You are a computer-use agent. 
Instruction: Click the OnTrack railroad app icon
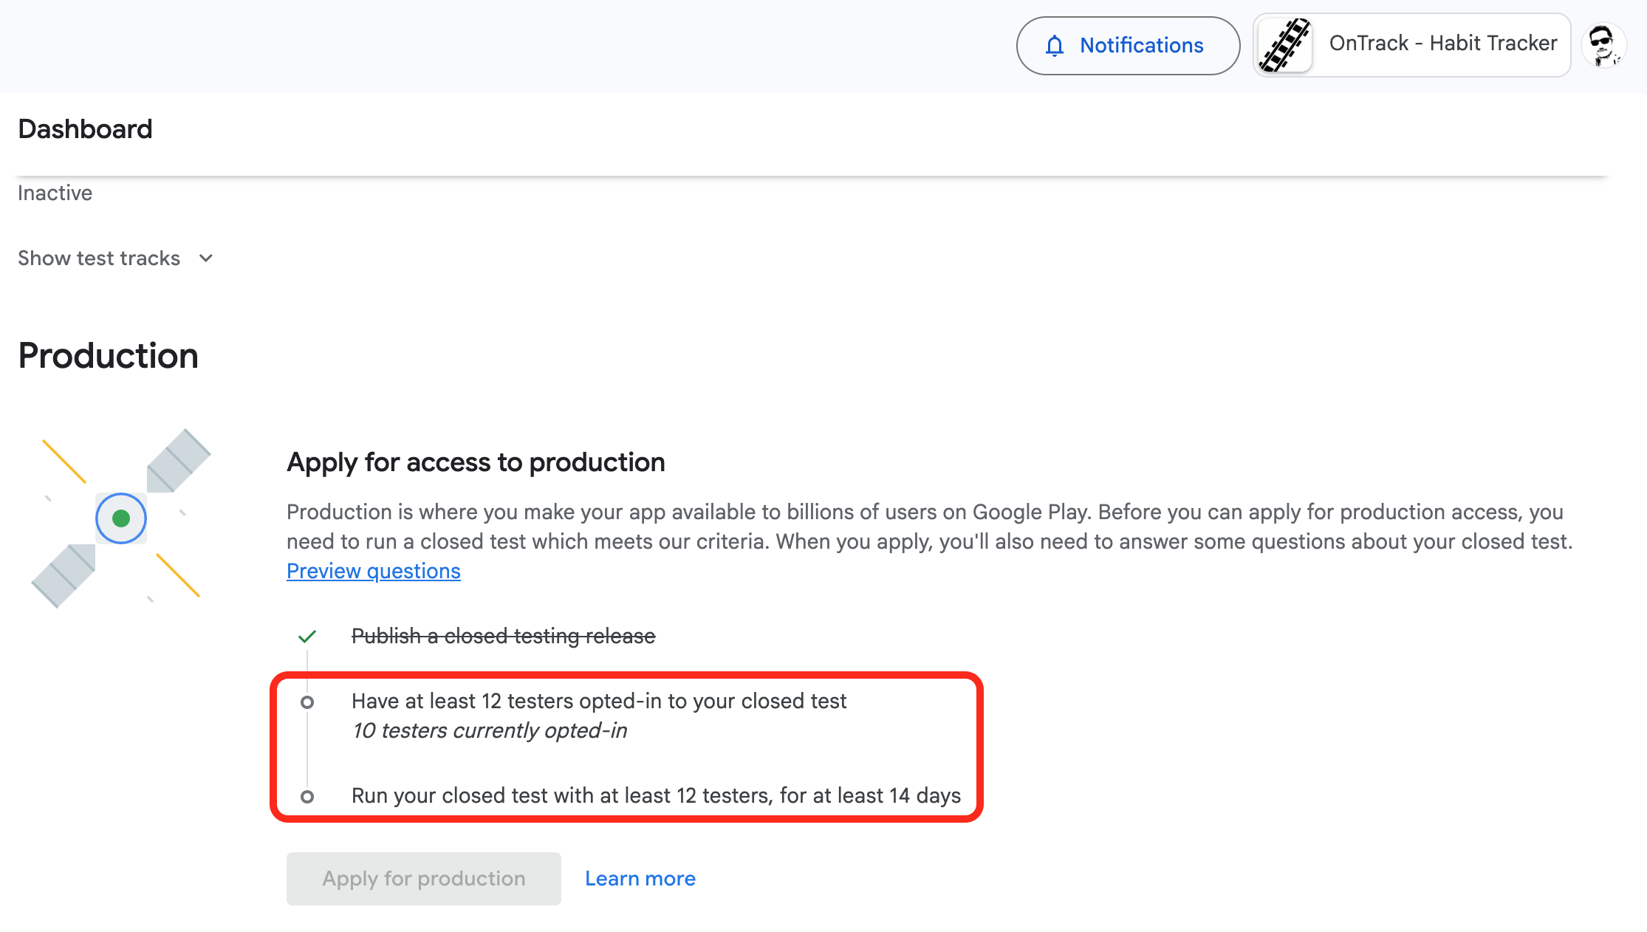pos(1285,45)
